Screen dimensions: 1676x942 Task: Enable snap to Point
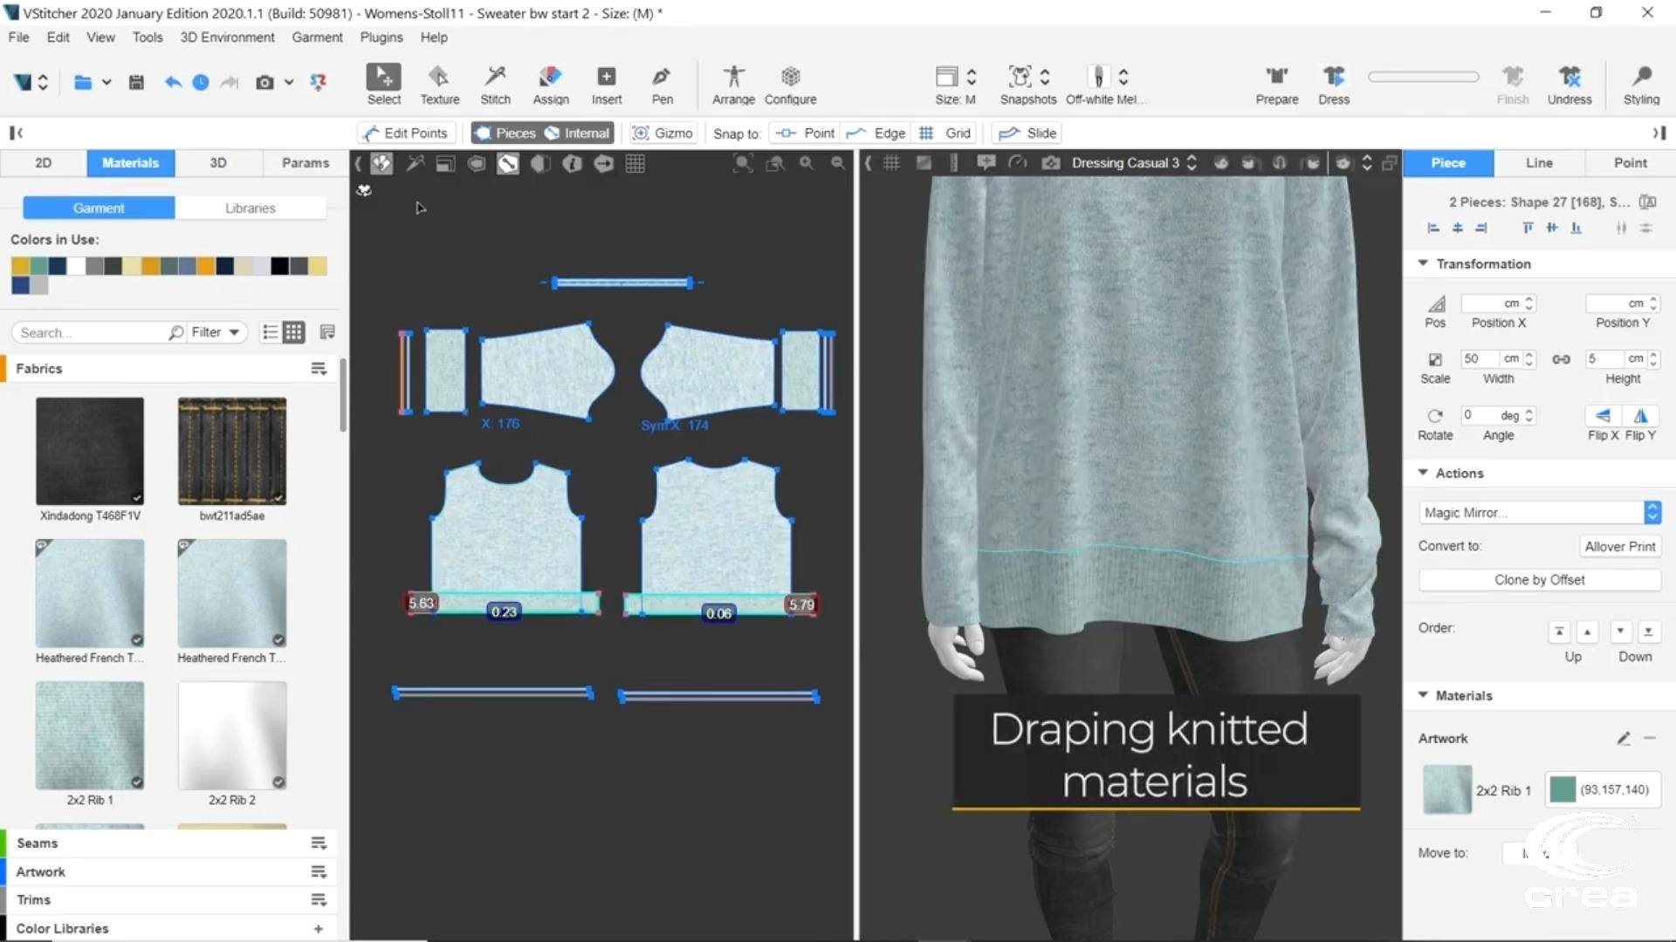point(806,133)
